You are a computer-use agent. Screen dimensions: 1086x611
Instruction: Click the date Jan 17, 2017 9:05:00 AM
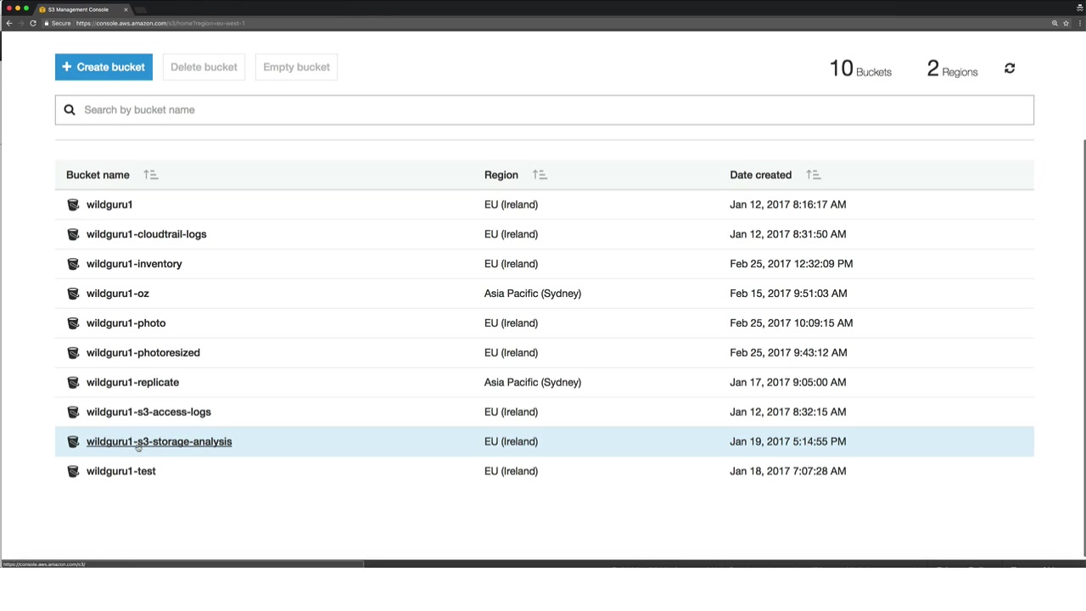coord(787,383)
